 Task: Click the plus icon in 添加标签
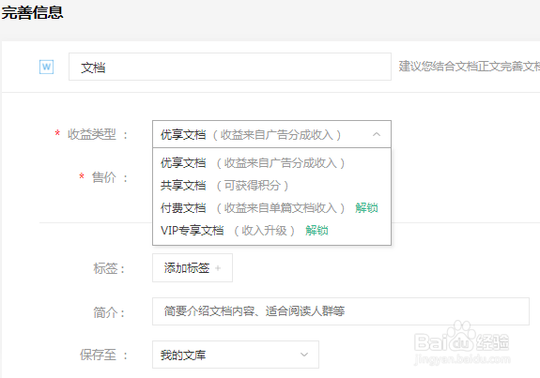[218, 268]
